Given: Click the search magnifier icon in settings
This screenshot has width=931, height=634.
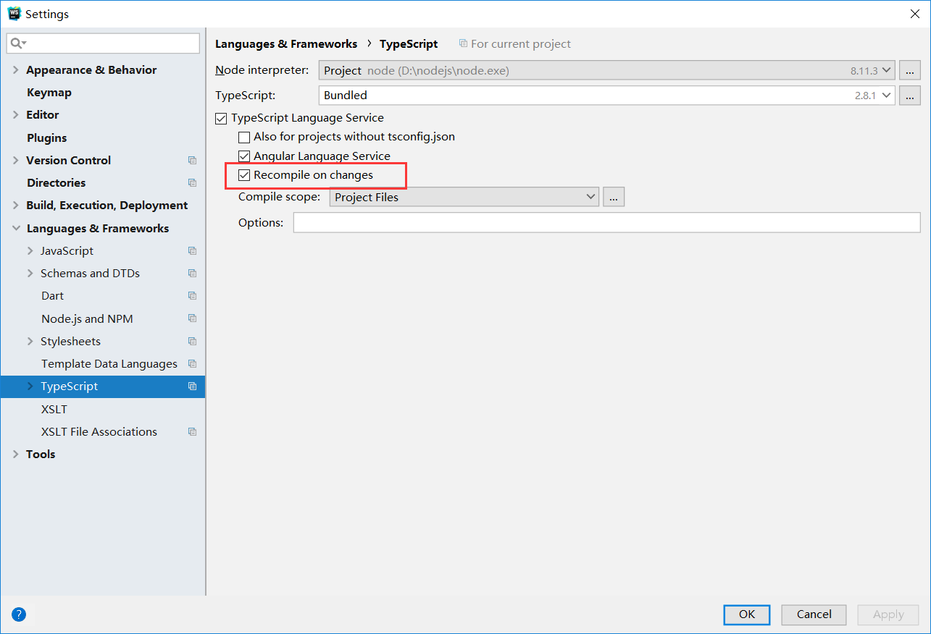Looking at the screenshot, I should [16, 43].
